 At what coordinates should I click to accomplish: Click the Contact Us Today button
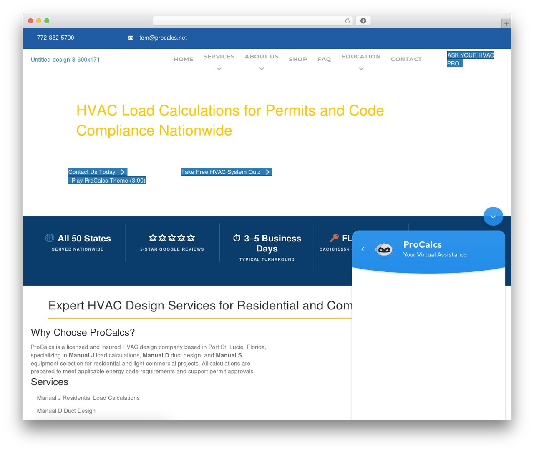coord(98,172)
